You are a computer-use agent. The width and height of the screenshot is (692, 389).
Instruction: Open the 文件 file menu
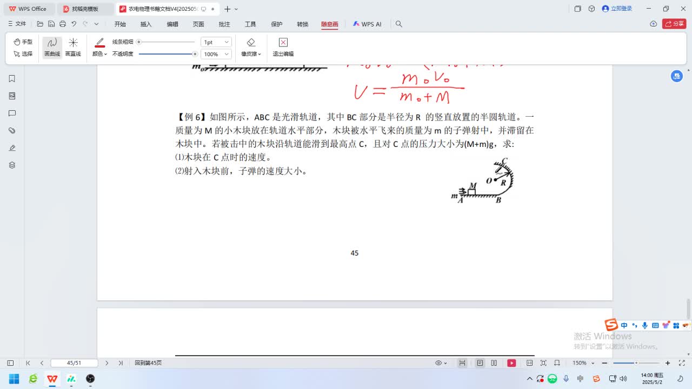[x=17, y=24]
